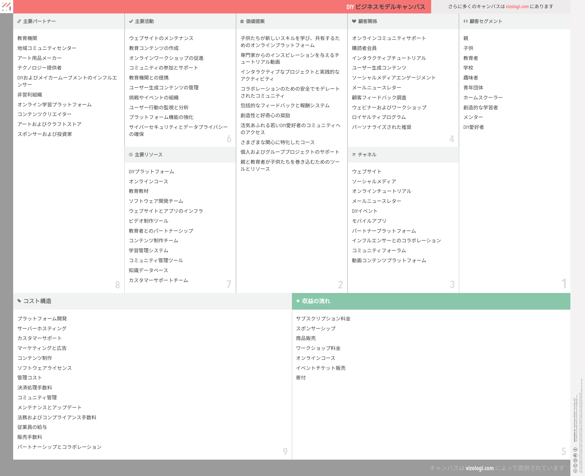Click the star icon beside 収益の流れ
The height and width of the screenshot is (476, 585).
point(298,301)
